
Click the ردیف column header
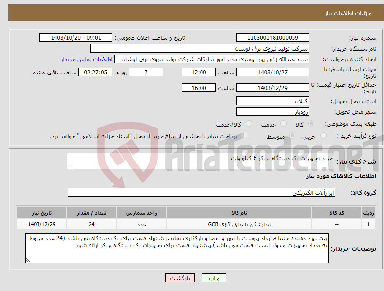[x=368, y=213]
